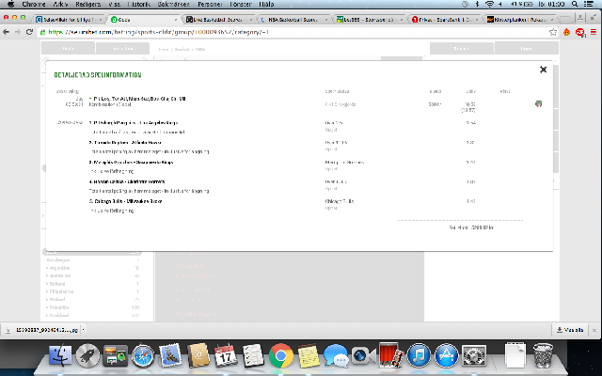Open Reminders from the dock
Screen dimensions: 602x376
[253, 355]
